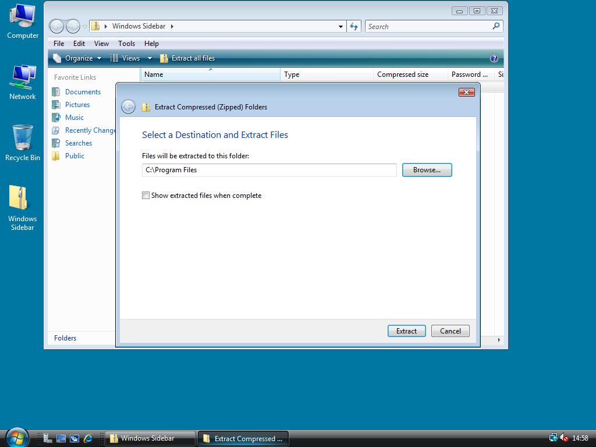Click Pictures icon in Favorite Links
Viewport: 596px width, 447px height.
tap(56, 105)
